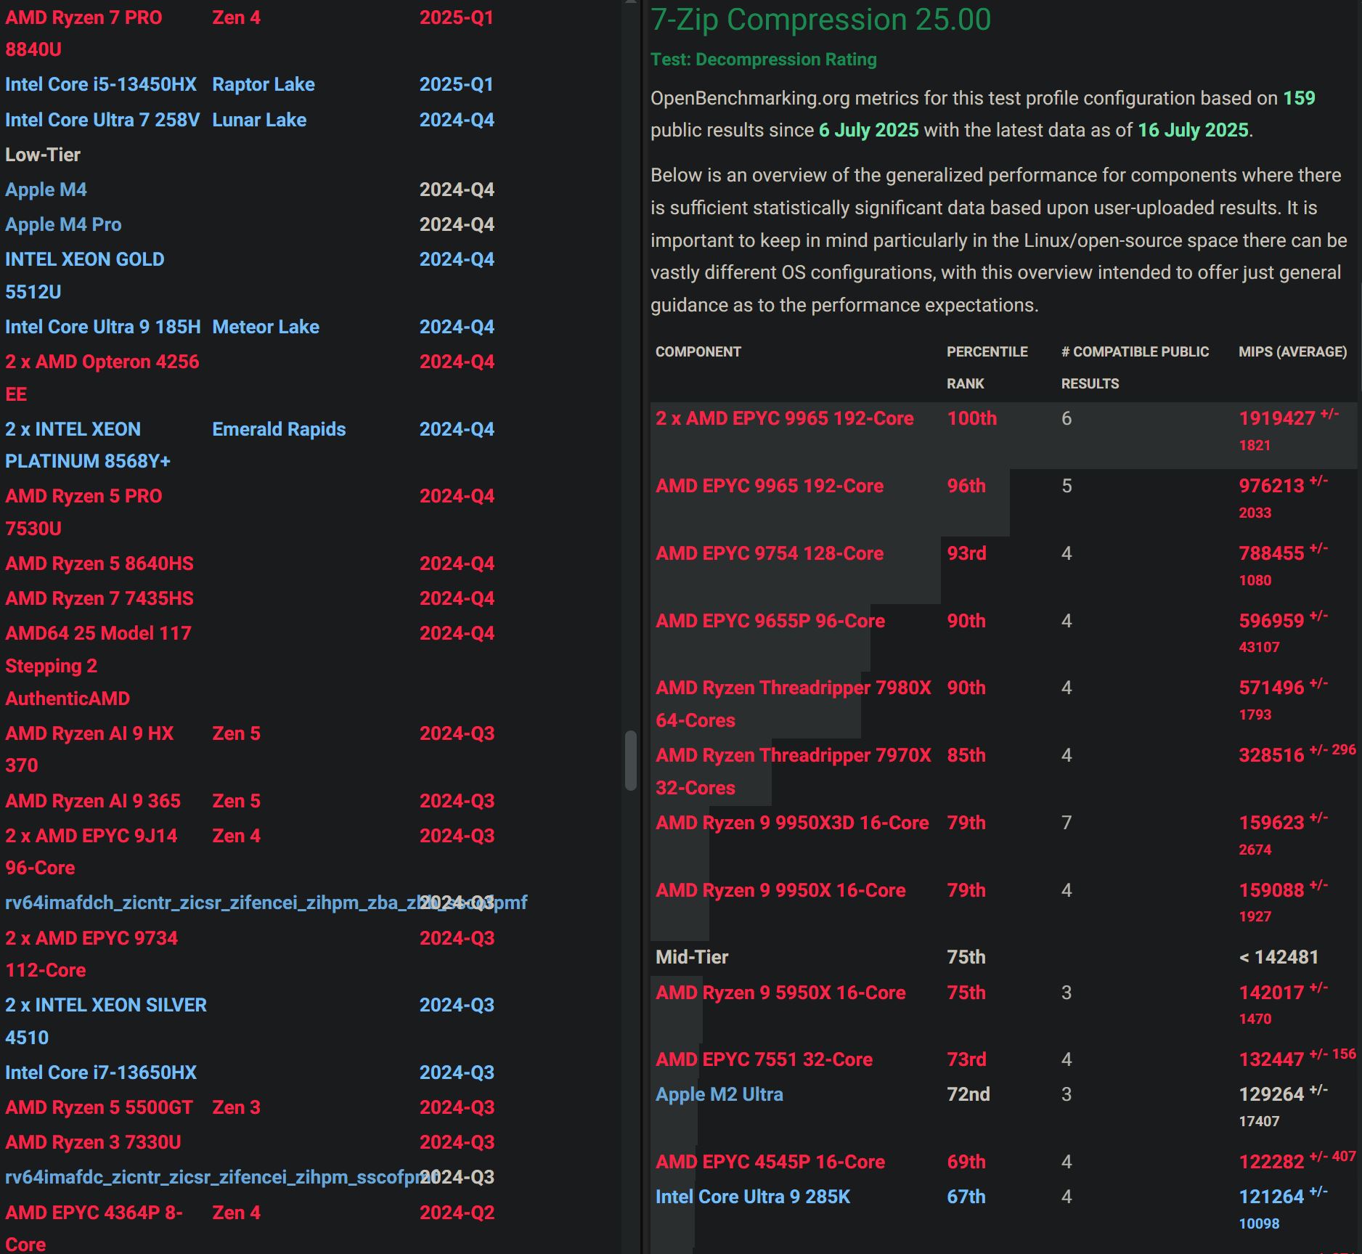Click COMPONENT column header
The height and width of the screenshot is (1254, 1362).
[698, 351]
